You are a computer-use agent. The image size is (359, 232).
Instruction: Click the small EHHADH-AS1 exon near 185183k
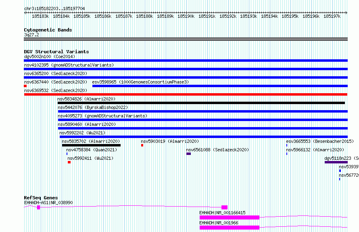[38, 207]
